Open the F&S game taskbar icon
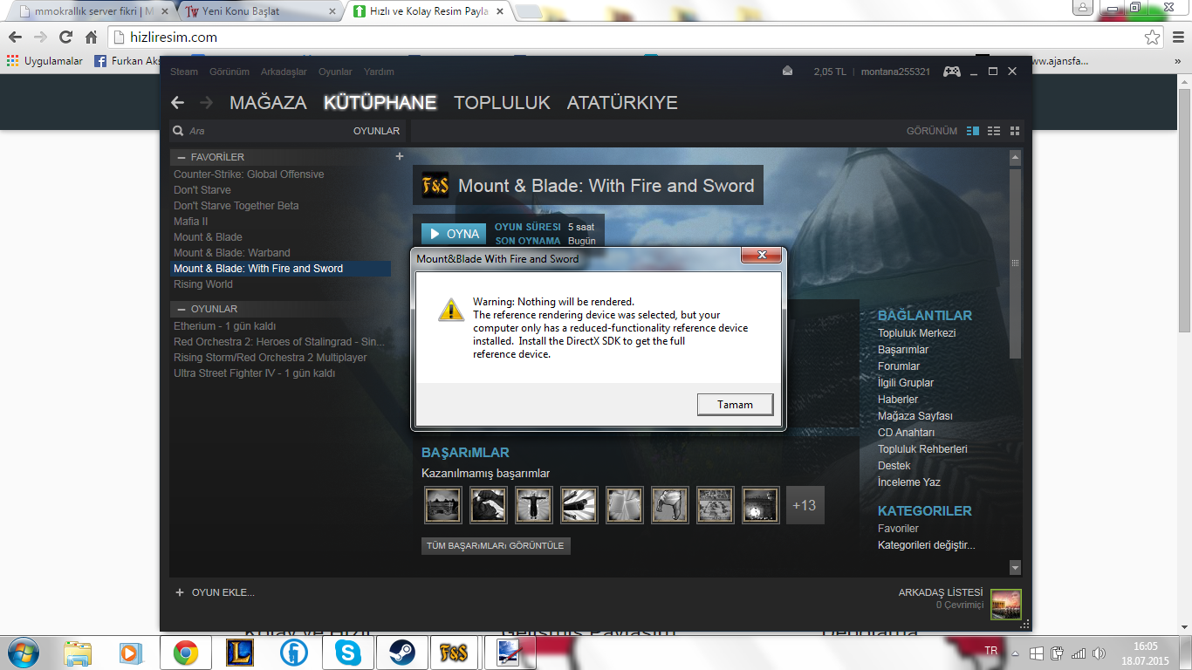The width and height of the screenshot is (1192, 670). tap(455, 653)
